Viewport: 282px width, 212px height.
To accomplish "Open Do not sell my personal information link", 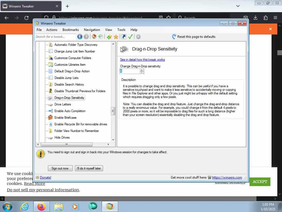I will 43,190.
